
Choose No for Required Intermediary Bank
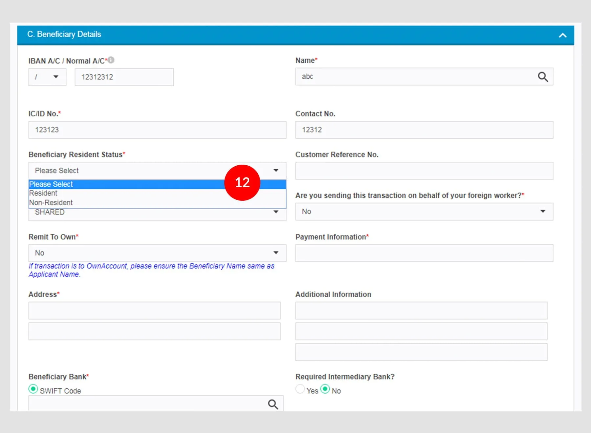pyautogui.click(x=325, y=389)
